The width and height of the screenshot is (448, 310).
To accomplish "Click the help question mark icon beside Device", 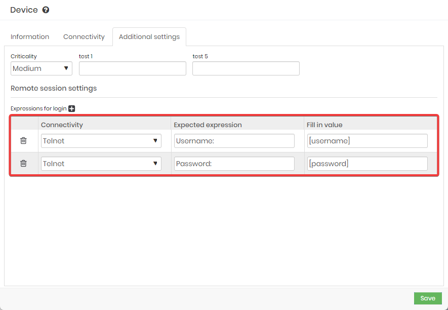I will 46,10.
